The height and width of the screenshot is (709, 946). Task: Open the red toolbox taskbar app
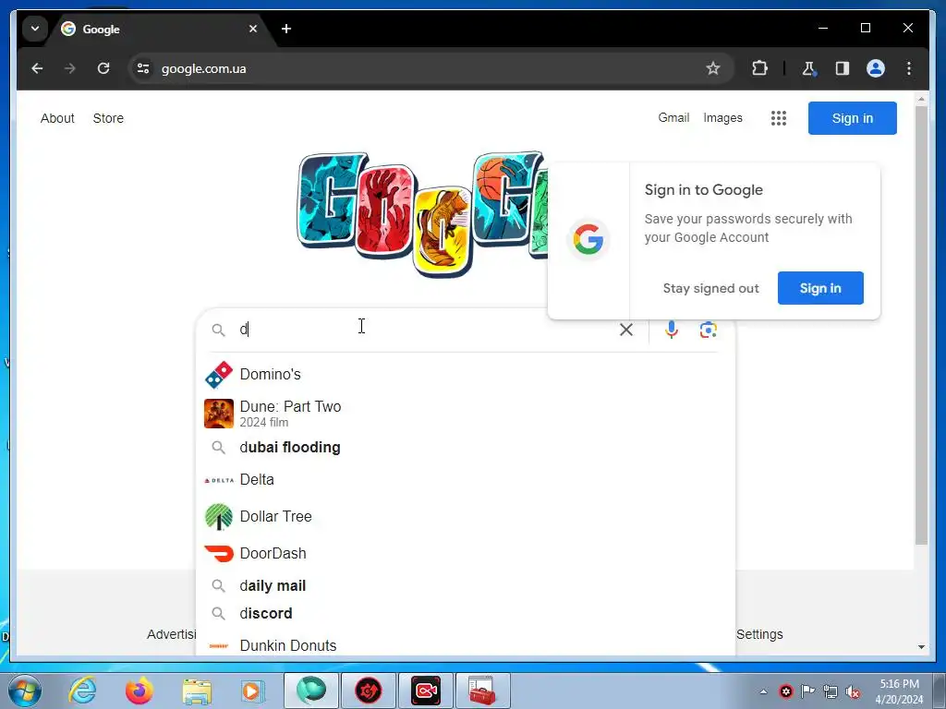482,691
